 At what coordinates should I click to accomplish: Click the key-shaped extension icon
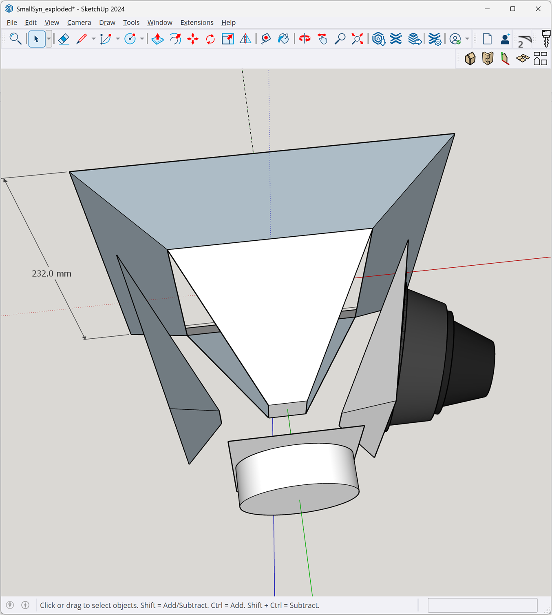coord(546,39)
